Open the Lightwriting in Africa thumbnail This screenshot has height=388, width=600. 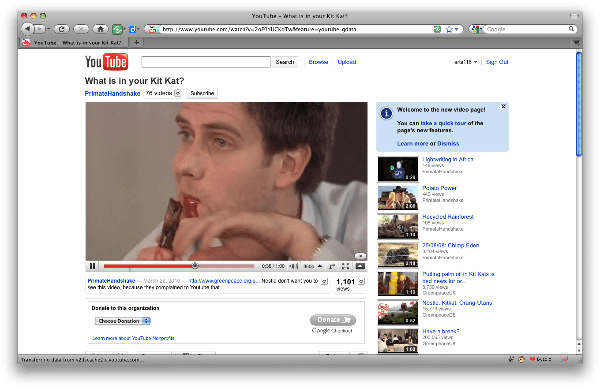coord(398,169)
